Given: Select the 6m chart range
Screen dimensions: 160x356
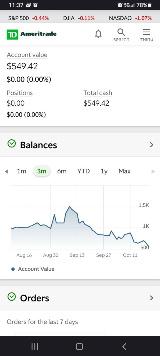Looking at the screenshot, I should pos(62,171).
